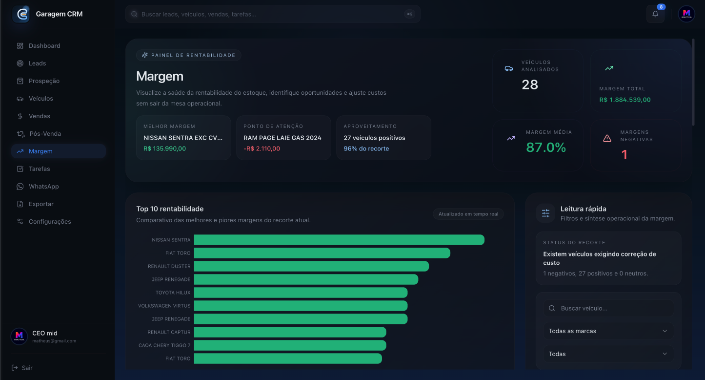Click the Tarefas checklist icon
Screen dimensions: 705x380
pos(20,169)
